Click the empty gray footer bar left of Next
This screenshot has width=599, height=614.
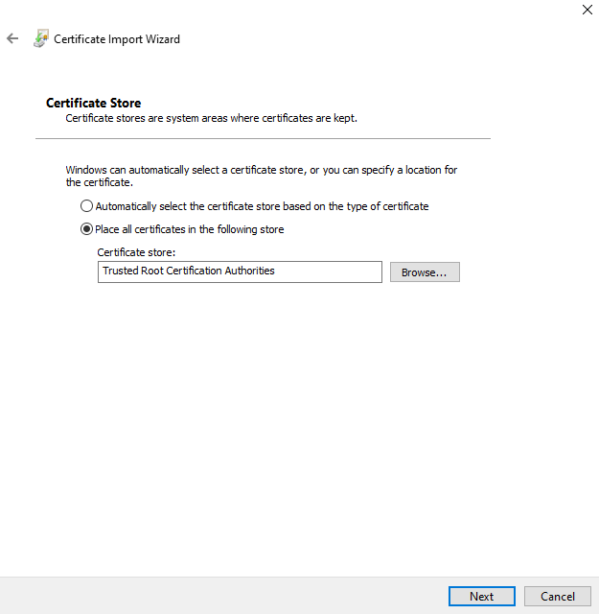point(220,596)
